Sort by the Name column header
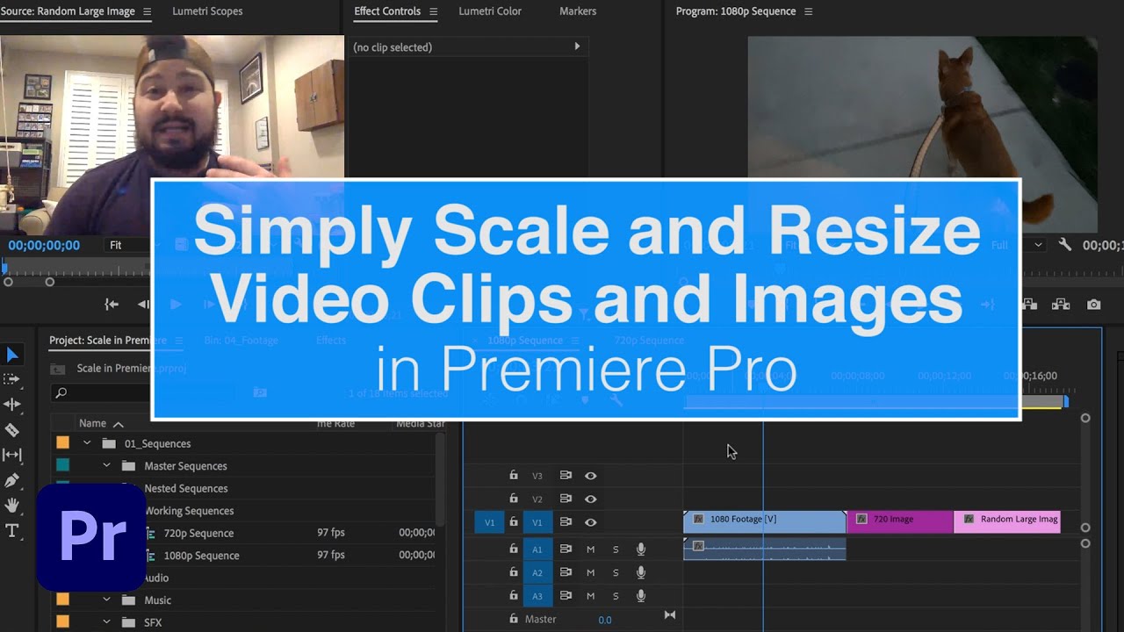The width and height of the screenshot is (1124, 632). (92, 423)
